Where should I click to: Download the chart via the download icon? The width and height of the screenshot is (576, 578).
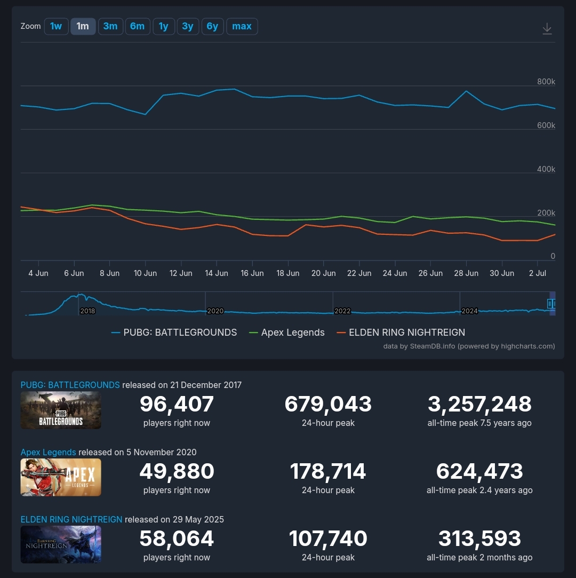pos(547,28)
